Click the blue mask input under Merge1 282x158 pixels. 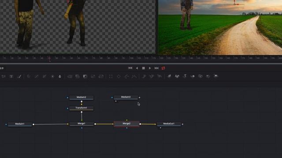[x=82, y=128]
